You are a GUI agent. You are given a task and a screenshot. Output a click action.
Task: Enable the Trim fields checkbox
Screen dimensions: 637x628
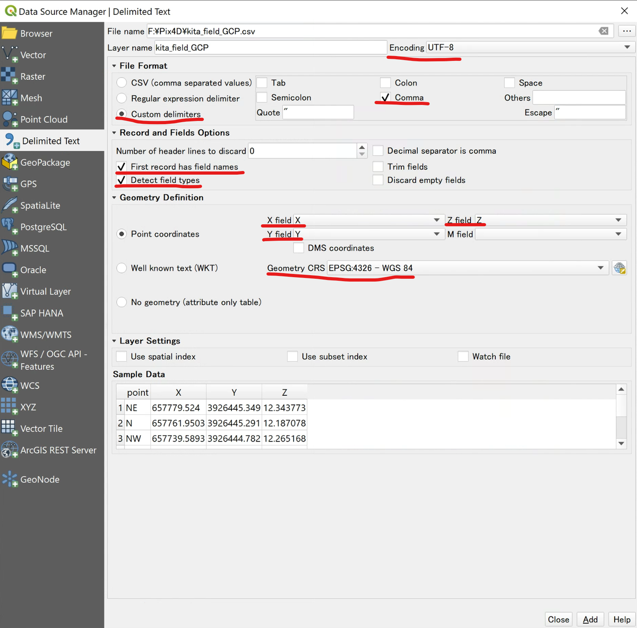coord(378,166)
